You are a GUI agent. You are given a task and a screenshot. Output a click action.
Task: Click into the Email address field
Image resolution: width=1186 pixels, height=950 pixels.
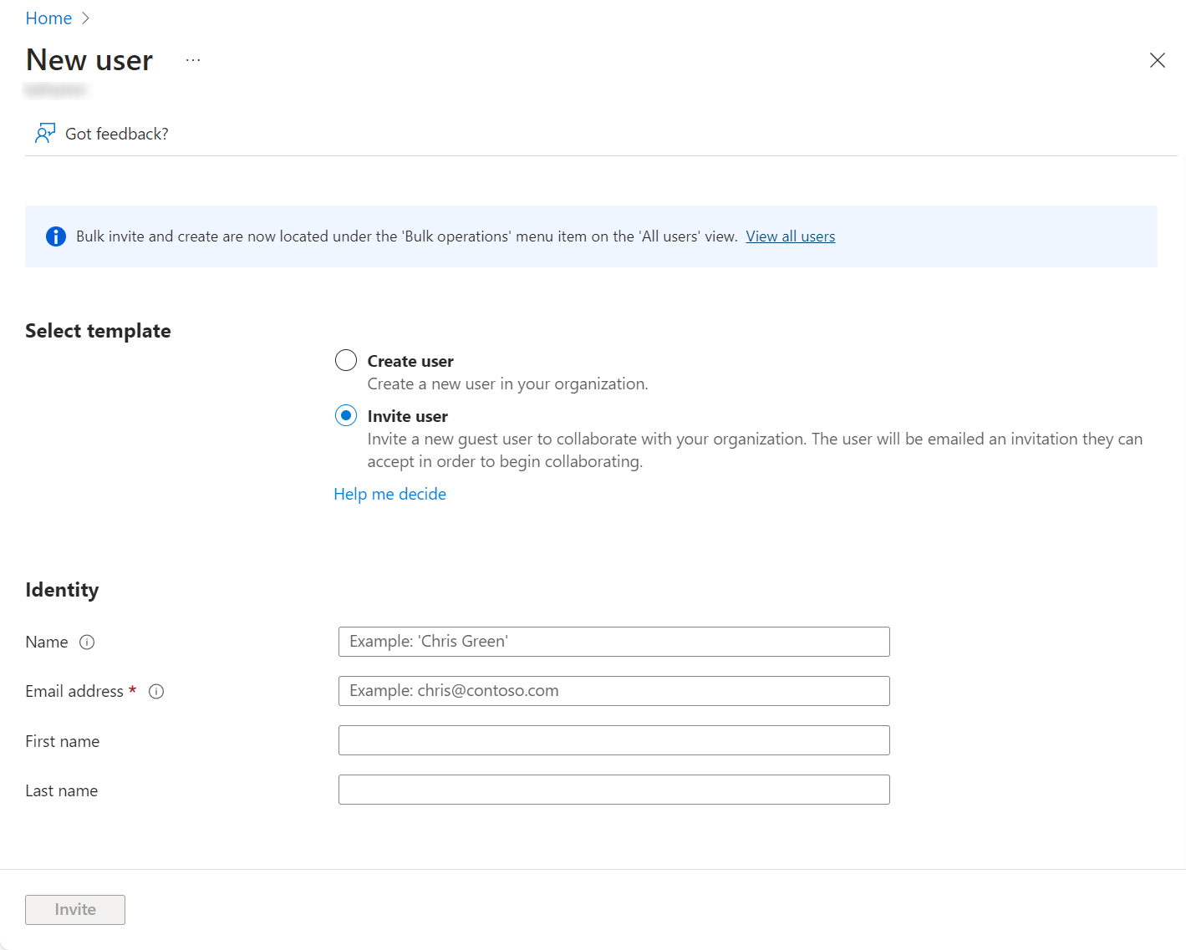(613, 691)
